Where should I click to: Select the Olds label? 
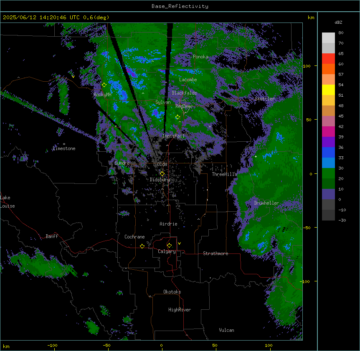click(x=162, y=164)
